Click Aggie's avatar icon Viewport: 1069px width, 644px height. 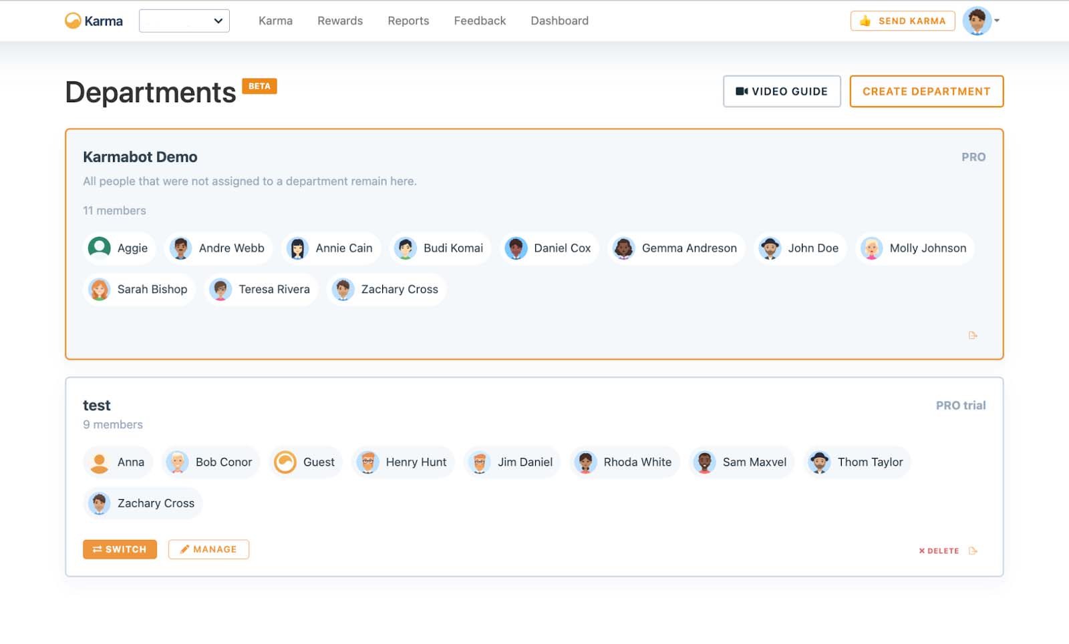[100, 248]
